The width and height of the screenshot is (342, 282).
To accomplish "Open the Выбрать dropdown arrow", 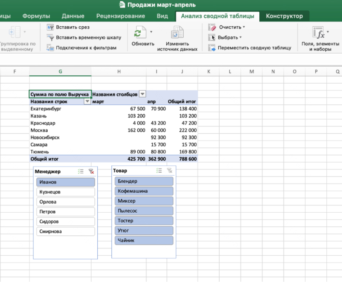I will pyautogui.click(x=241, y=37).
